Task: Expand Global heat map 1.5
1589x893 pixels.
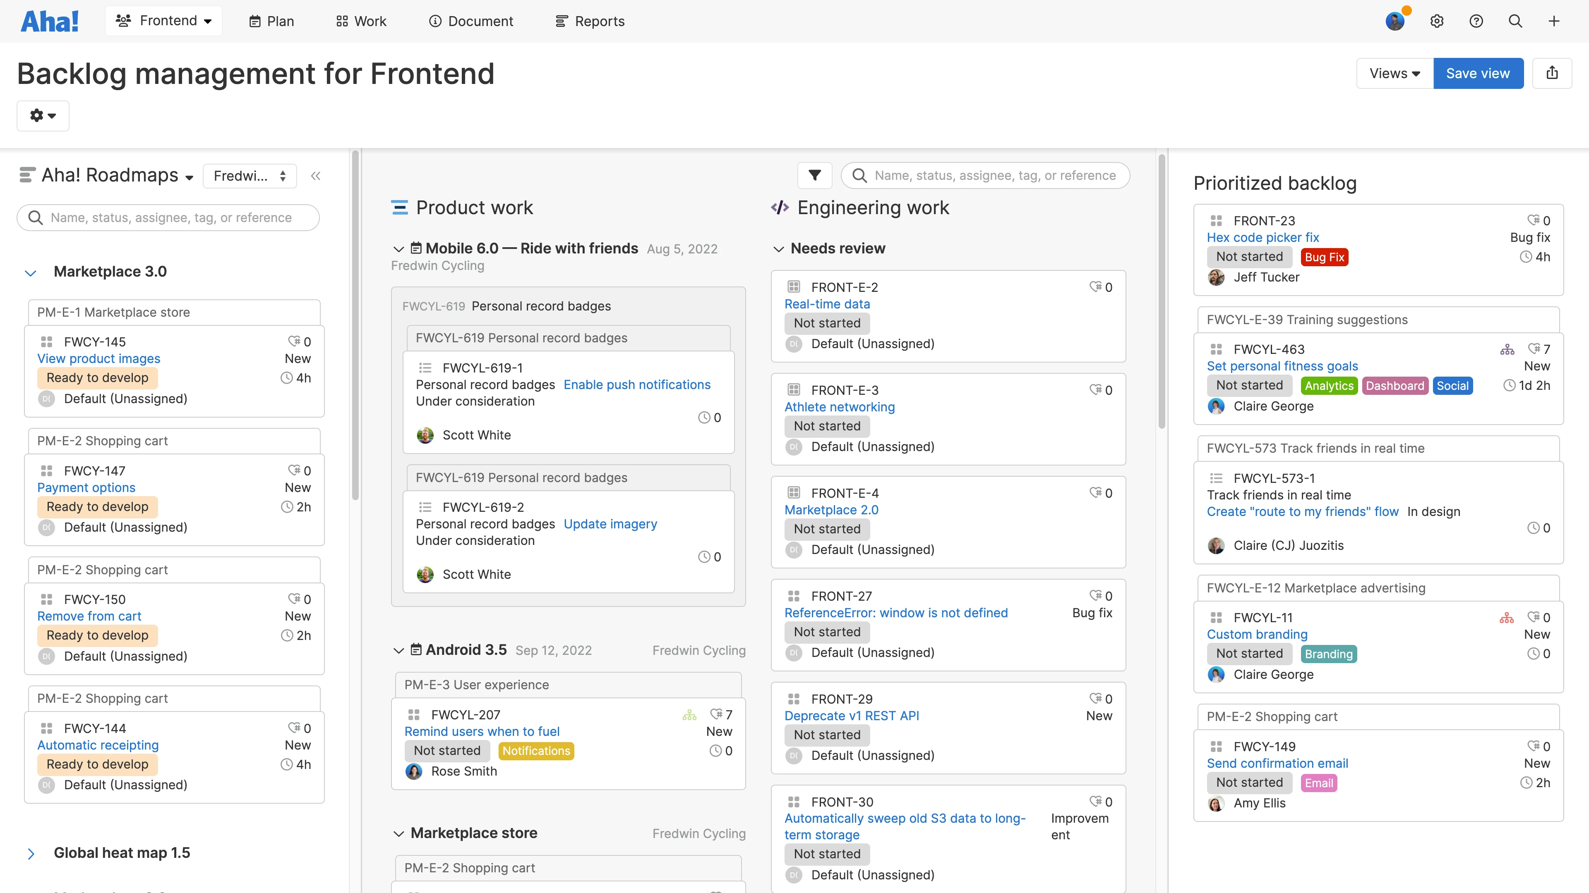Action: [30, 853]
